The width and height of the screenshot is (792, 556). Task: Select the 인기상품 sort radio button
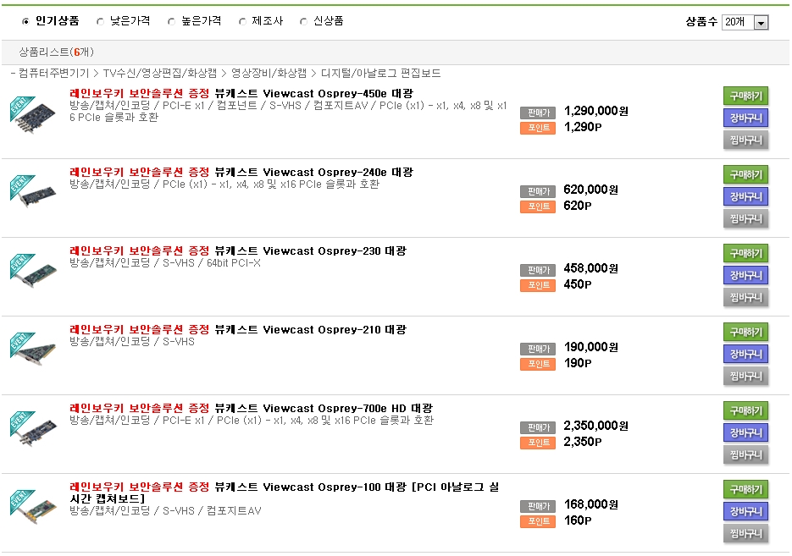25,21
